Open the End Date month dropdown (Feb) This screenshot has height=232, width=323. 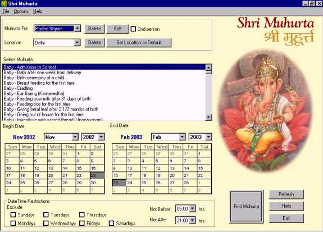point(182,137)
